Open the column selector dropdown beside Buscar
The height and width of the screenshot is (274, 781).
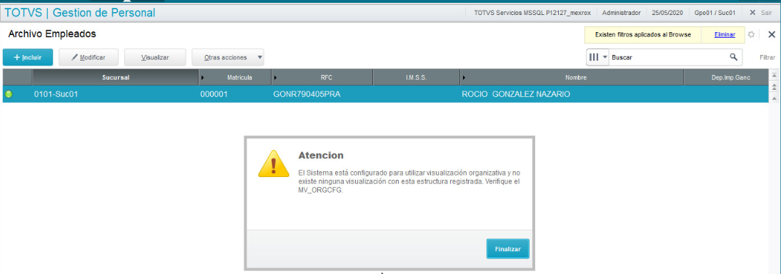click(598, 57)
